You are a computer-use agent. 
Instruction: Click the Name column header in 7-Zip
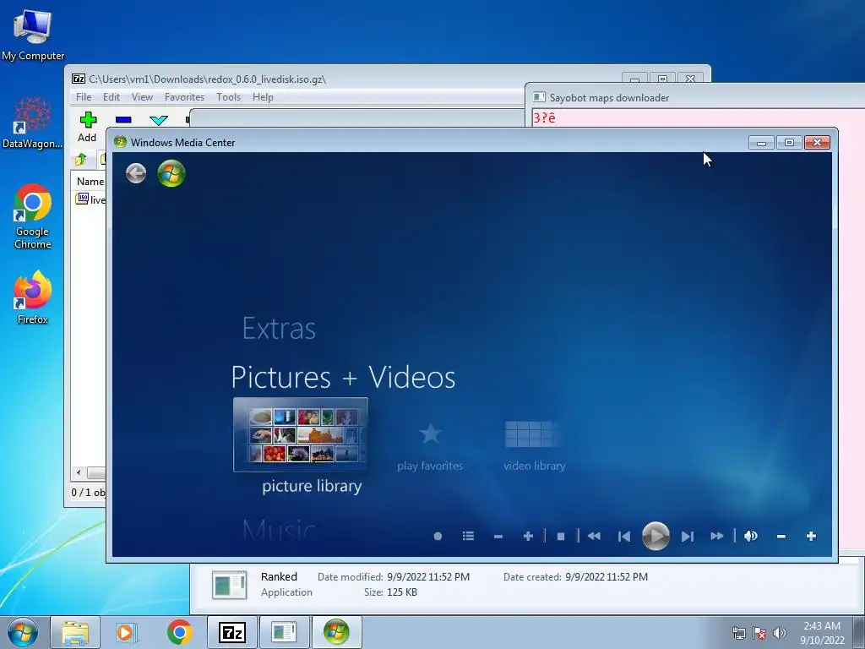pos(90,182)
